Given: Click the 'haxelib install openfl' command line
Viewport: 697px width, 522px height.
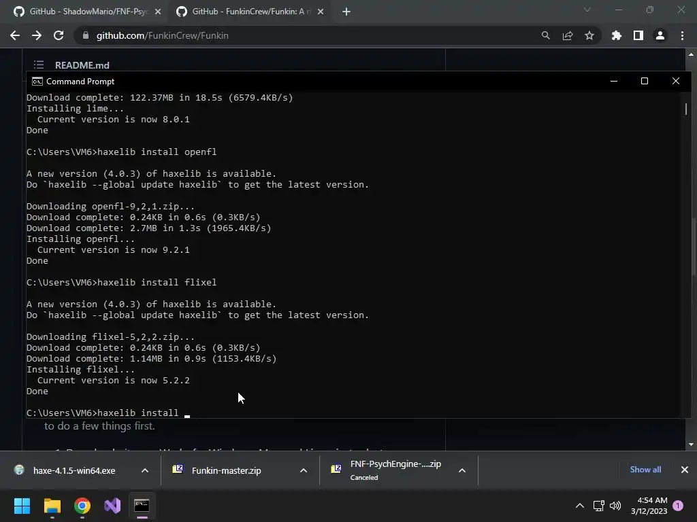Looking at the screenshot, I should 121,152.
